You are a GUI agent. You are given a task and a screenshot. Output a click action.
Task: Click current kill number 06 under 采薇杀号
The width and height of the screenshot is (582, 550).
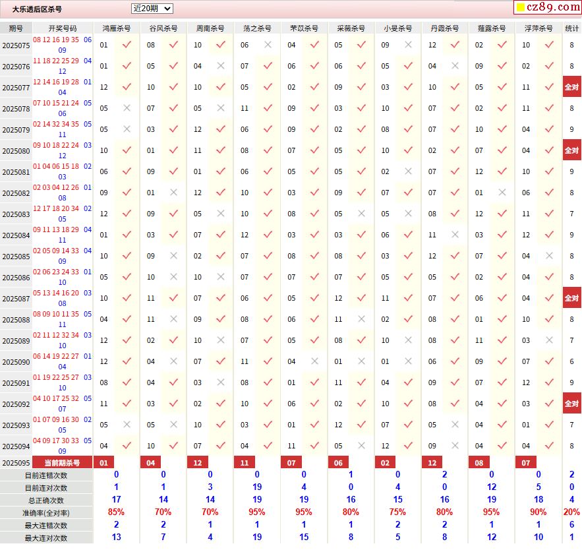[338, 463]
